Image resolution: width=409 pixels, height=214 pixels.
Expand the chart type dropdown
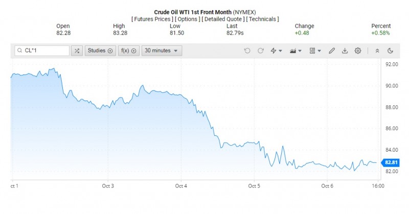coord(296,51)
